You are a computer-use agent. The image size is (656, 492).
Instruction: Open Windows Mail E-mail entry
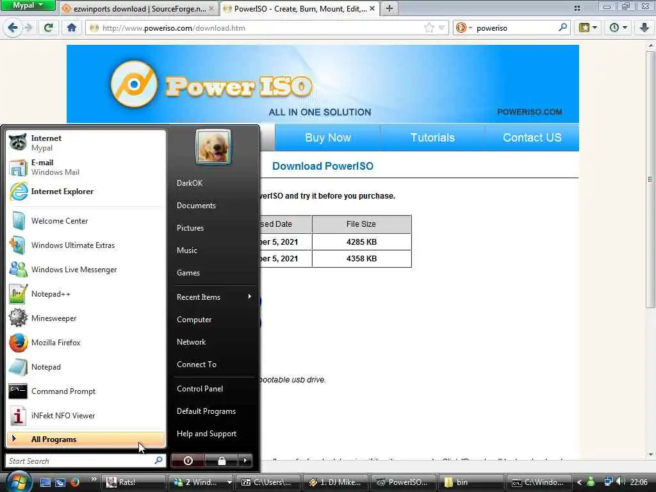click(x=86, y=167)
